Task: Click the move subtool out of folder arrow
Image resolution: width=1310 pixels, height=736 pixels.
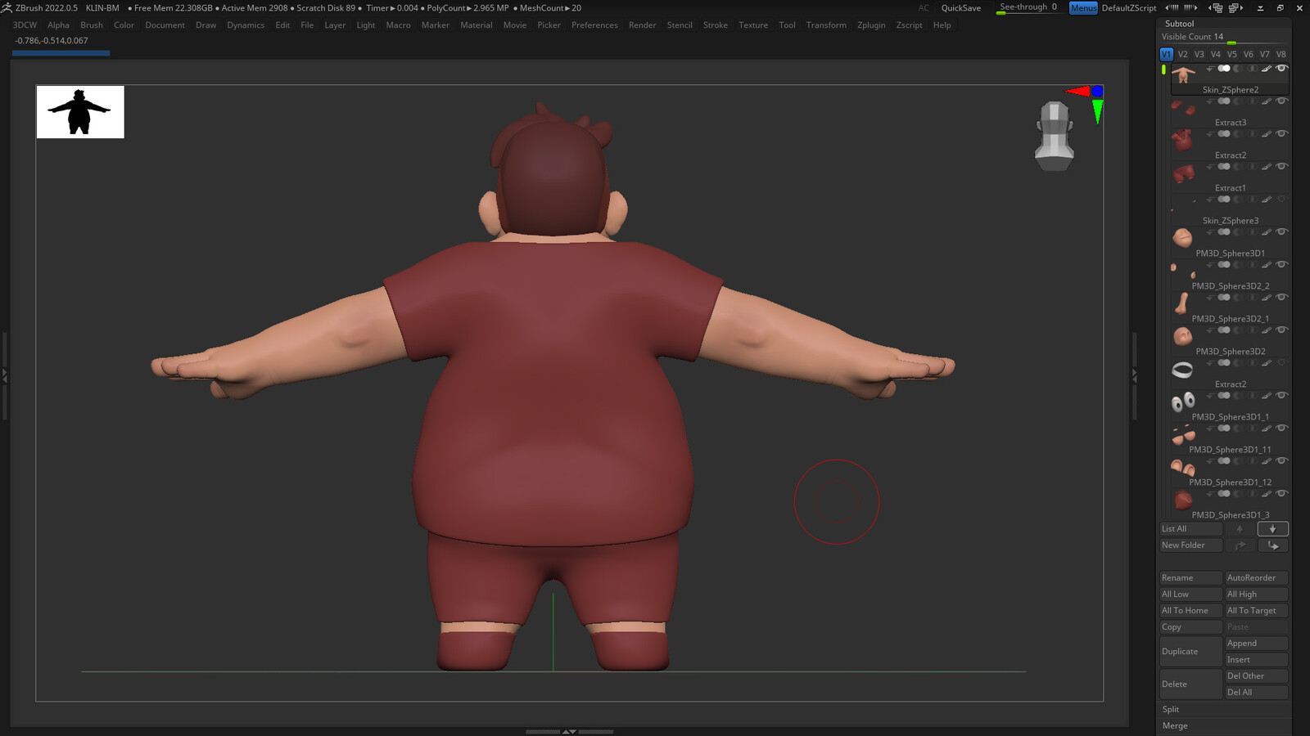Action: coord(1240,545)
